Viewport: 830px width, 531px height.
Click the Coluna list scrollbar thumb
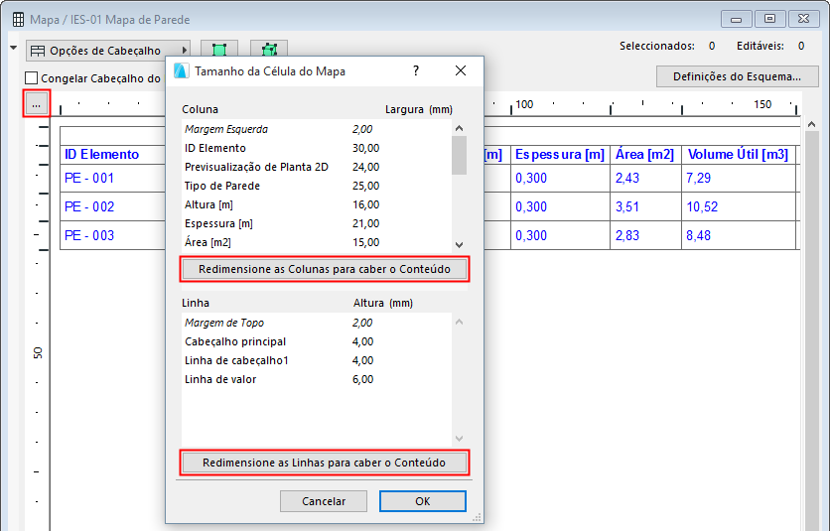click(x=459, y=155)
